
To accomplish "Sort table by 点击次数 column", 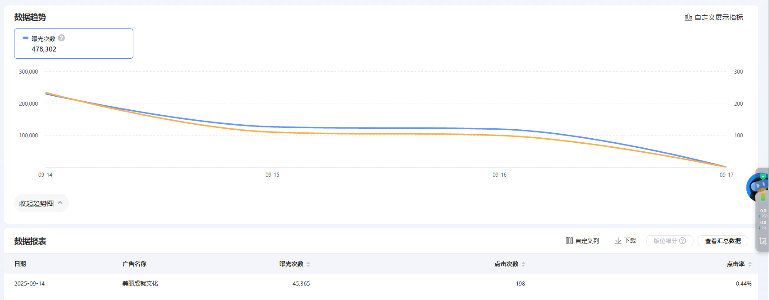I will (x=524, y=264).
